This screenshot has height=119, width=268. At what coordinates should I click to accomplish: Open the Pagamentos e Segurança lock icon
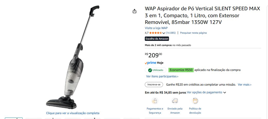155,101
